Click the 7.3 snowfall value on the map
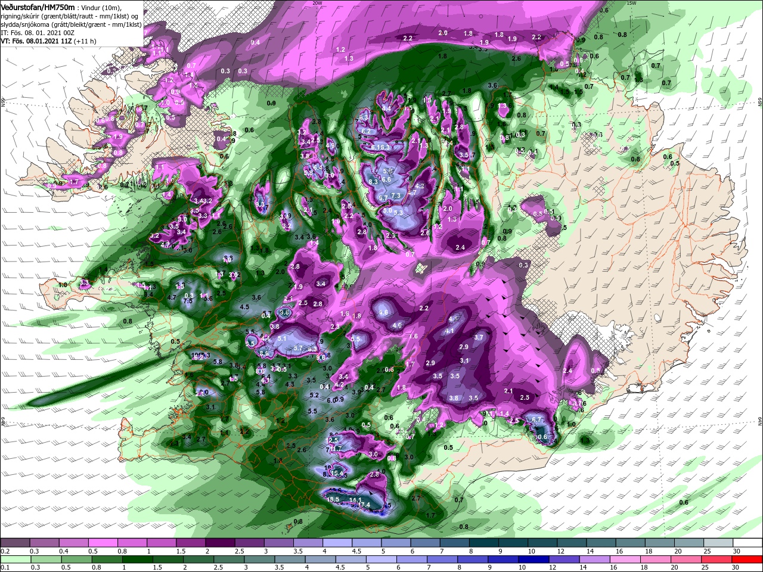 click(x=395, y=196)
